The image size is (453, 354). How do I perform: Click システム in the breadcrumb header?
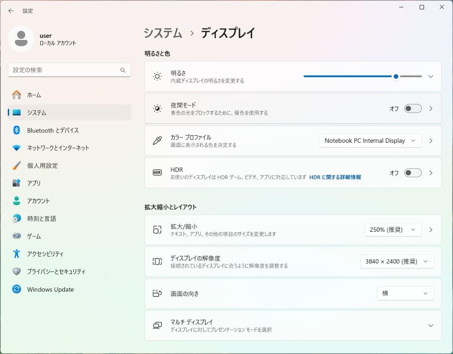(x=163, y=33)
